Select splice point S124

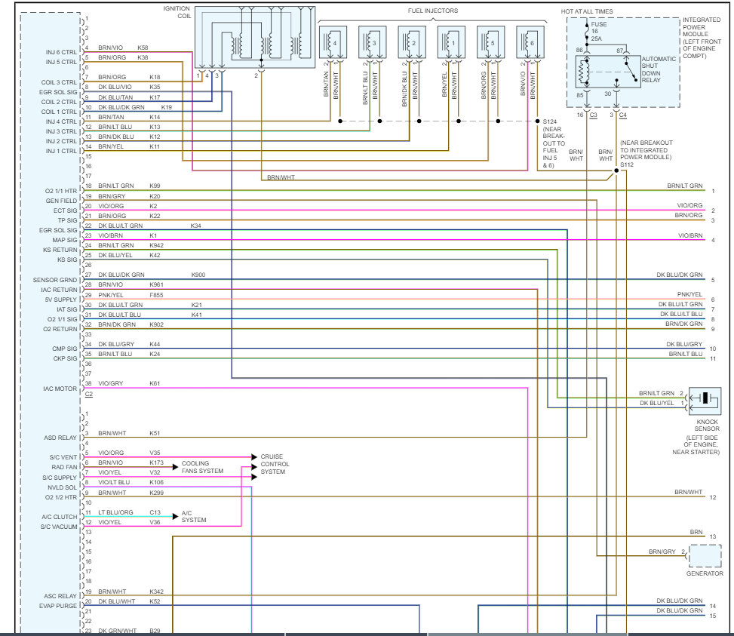(539, 121)
